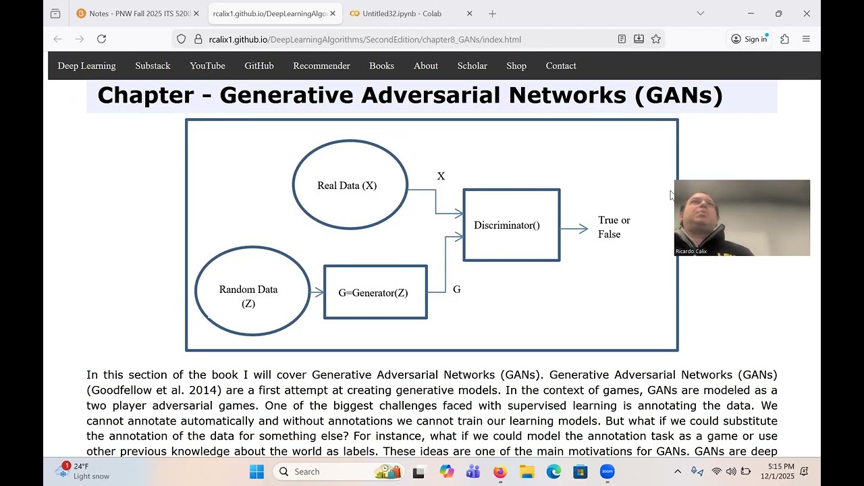Open the notification bell icon
864x486 pixels.
coord(805,472)
